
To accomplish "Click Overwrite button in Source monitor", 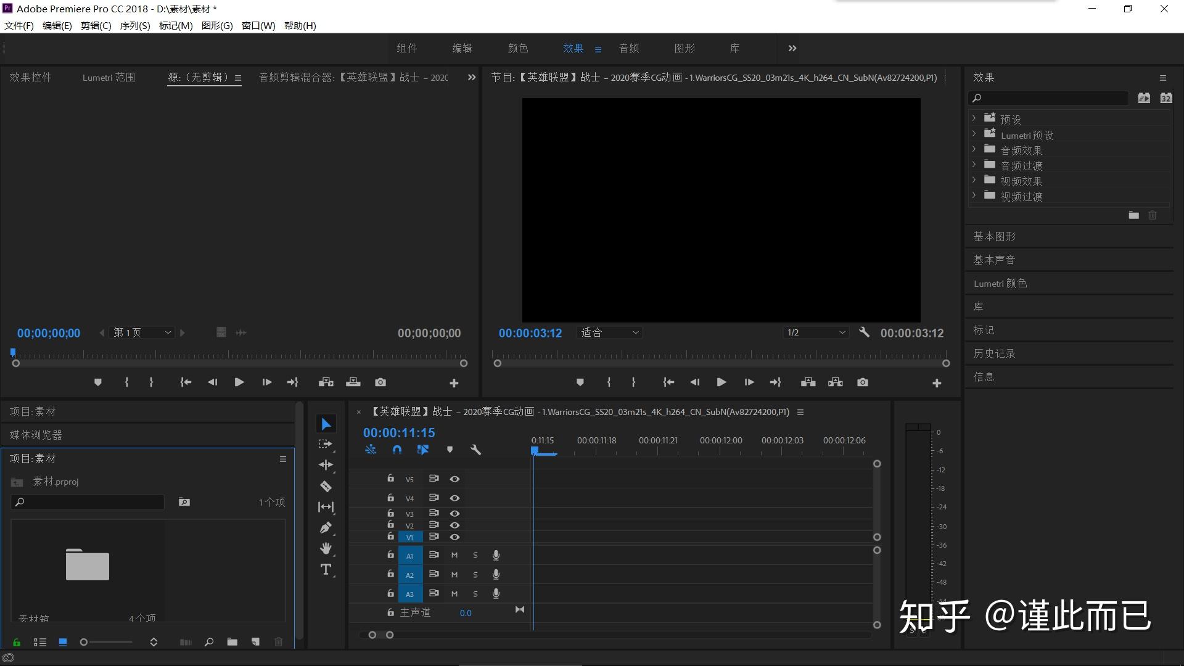I will (353, 382).
